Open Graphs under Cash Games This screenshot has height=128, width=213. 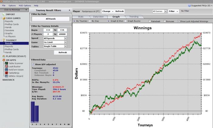(9, 33)
